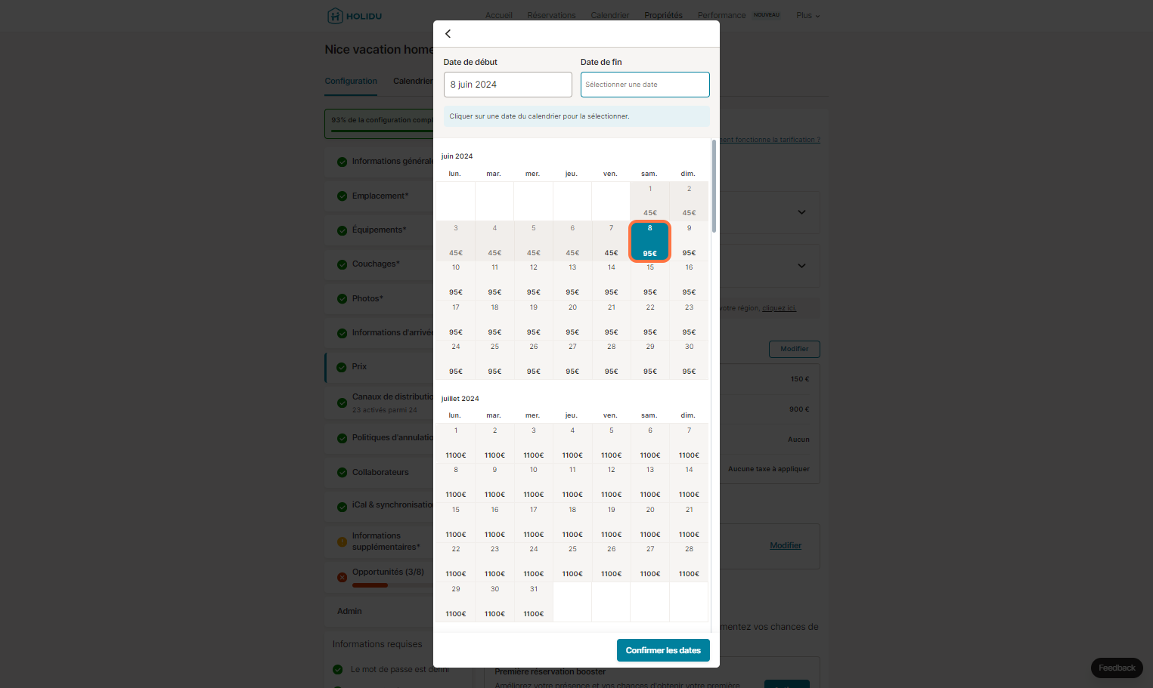Open the Collaborateurs section
The width and height of the screenshot is (1153, 688).
380,472
